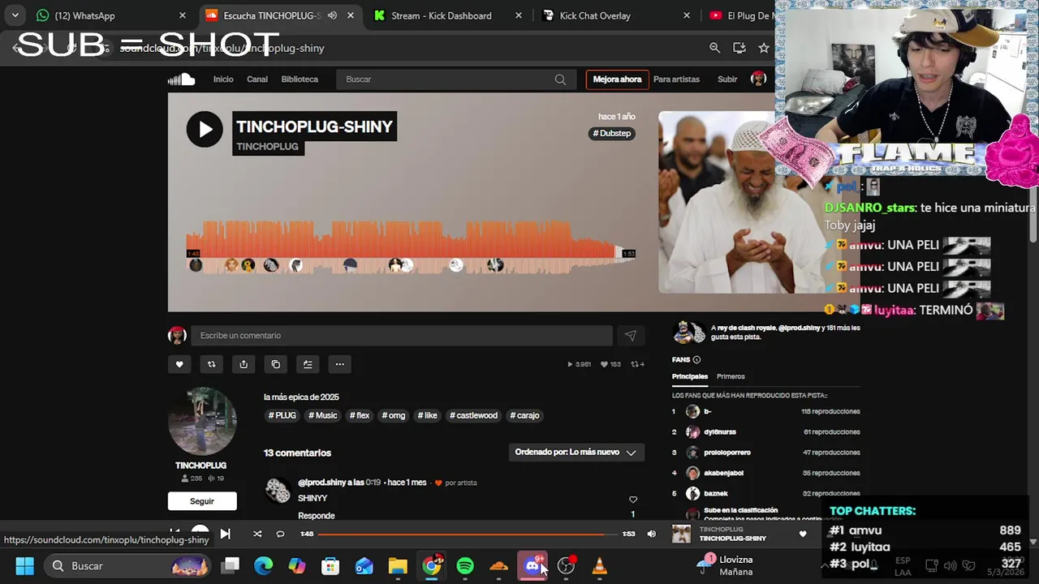
Task: Open the browser tab search dropdown arrow
Action: pos(15,15)
